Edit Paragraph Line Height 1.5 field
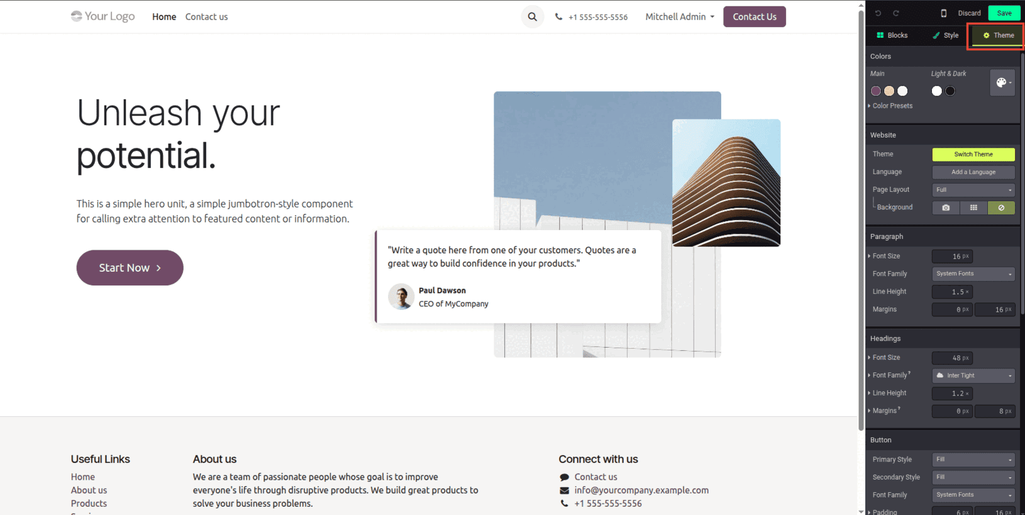The image size is (1025, 515). 952,292
